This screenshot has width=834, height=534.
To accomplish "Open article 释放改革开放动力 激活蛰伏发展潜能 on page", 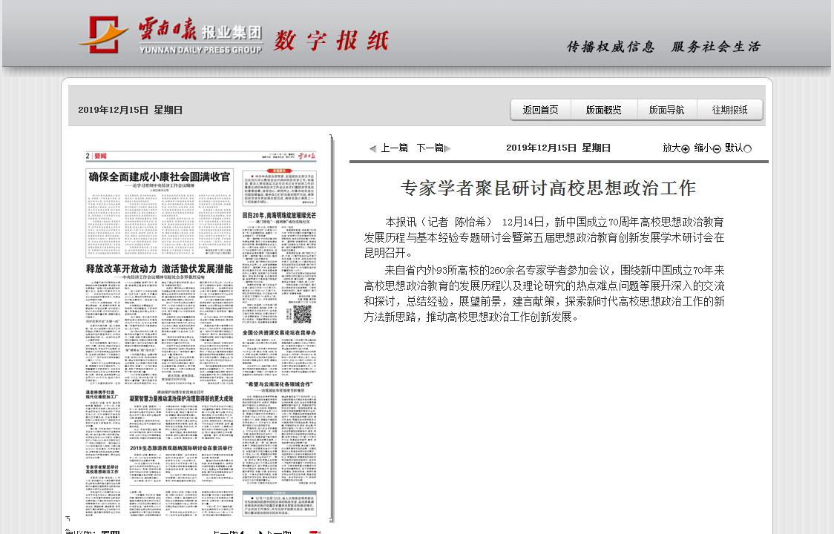I will coord(160,268).
